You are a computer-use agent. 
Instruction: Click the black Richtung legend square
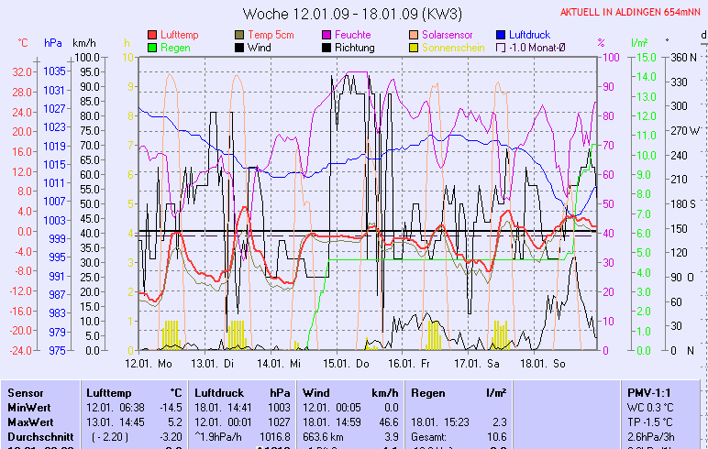tap(326, 47)
